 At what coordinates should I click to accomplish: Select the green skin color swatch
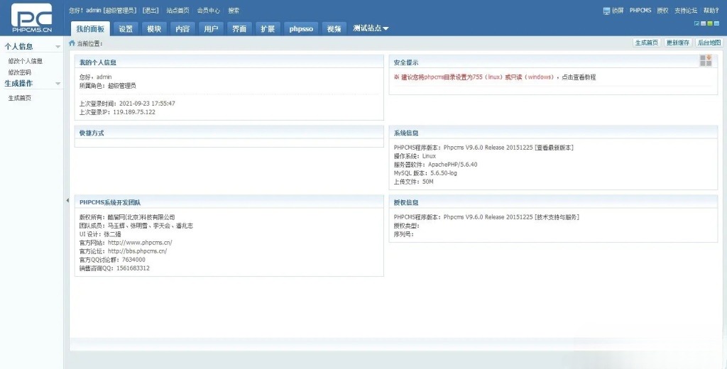tap(710, 23)
